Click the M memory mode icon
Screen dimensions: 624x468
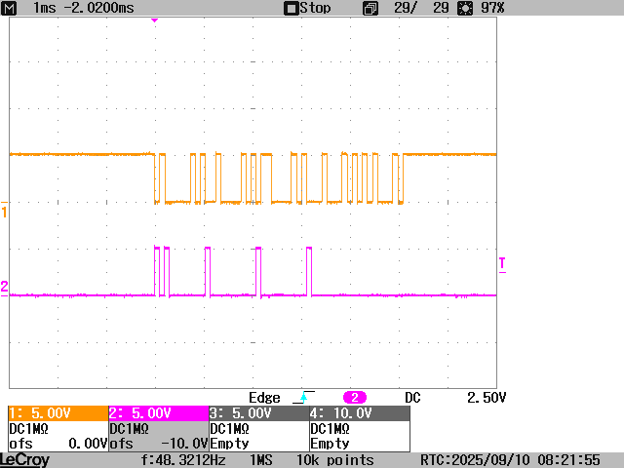(9, 8)
